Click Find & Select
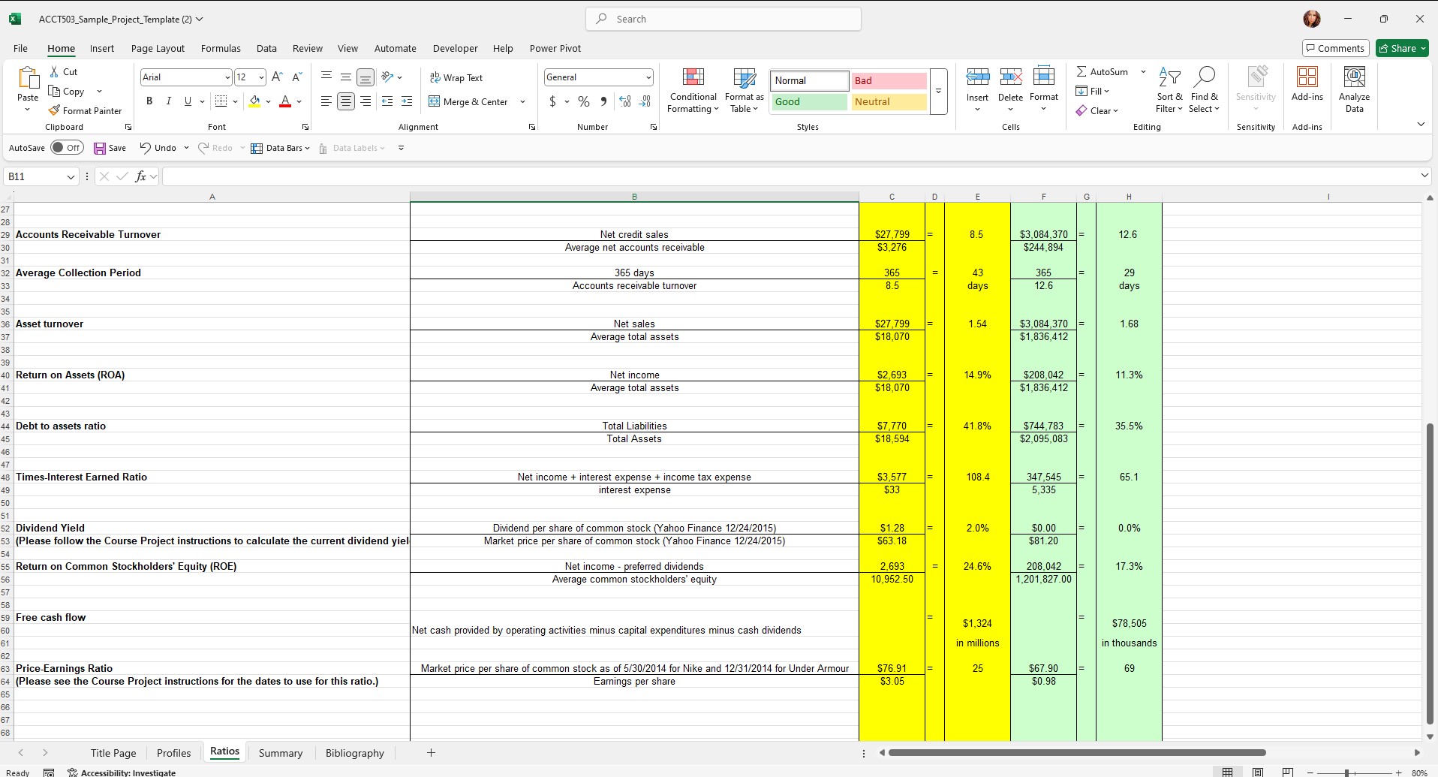Viewport: 1438px width, 777px height. (x=1205, y=90)
